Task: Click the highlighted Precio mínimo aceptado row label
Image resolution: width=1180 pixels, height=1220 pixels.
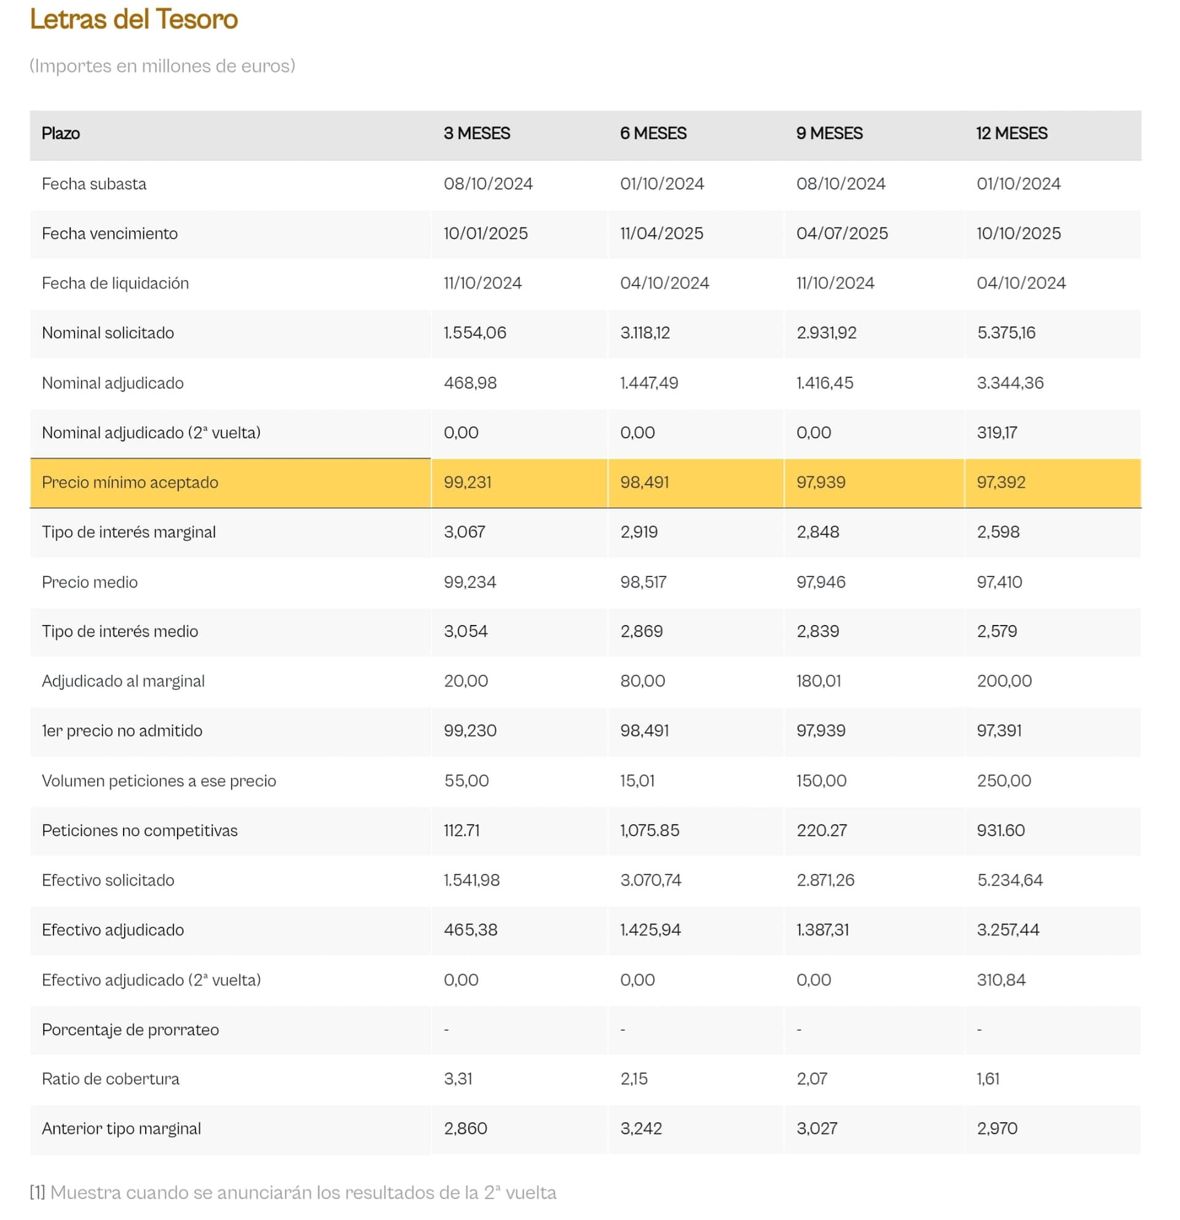Action: coord(130,482)
